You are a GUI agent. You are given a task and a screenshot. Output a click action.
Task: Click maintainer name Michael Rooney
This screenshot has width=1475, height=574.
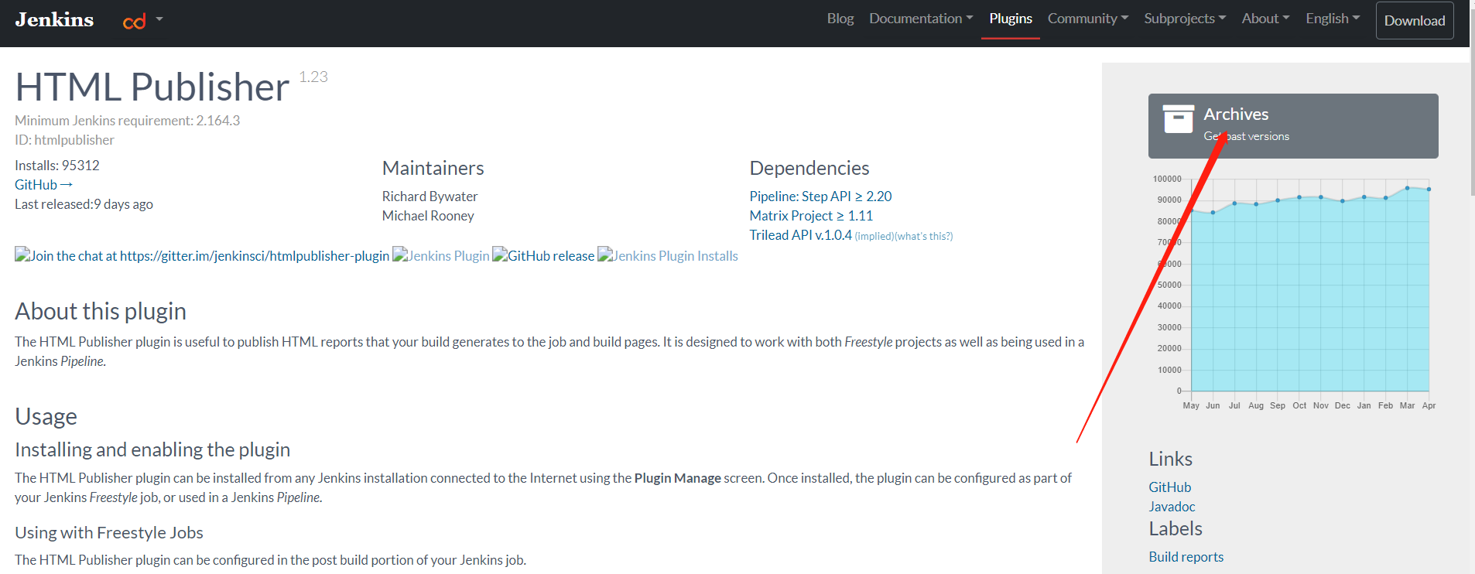click(428, 216)
